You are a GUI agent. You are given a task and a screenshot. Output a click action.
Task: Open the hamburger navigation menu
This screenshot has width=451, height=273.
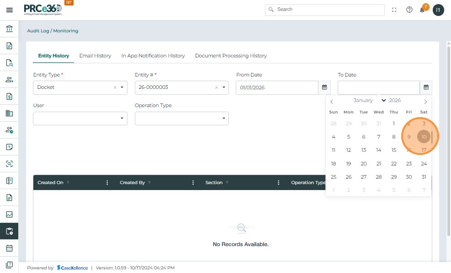click(x=9, y=10)
